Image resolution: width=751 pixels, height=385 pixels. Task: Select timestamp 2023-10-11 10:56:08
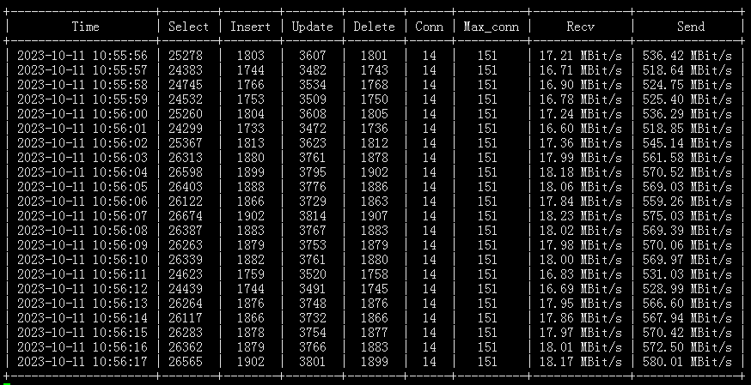click(x=82, y=231)
